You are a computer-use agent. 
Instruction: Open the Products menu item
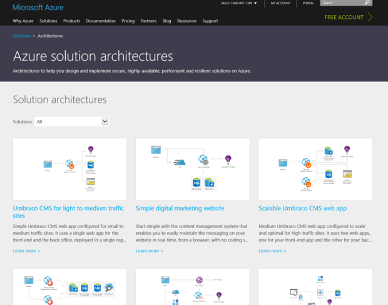(x=71, y=21)
